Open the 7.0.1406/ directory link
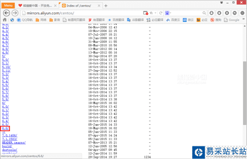This screenshot has width=247, height=159. pyautogui.click(x=10, y=135)
